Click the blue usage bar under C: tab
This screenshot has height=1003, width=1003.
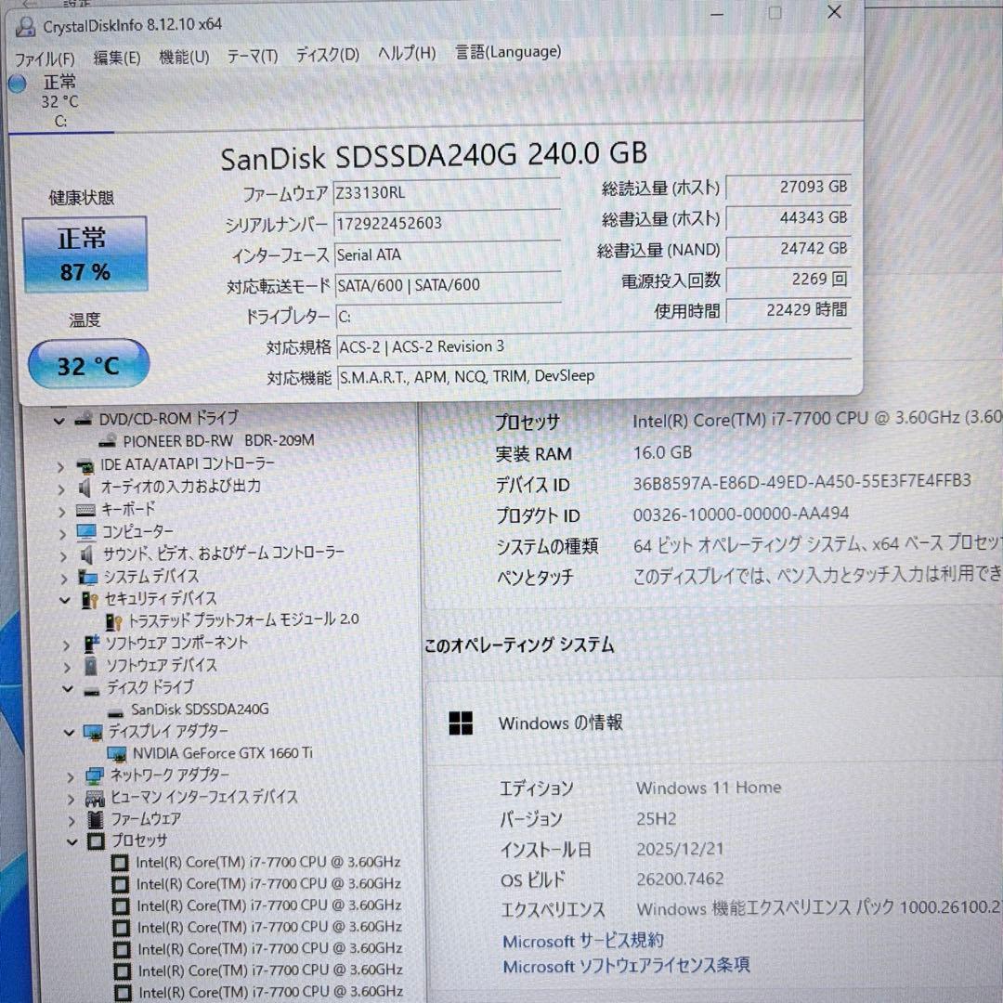click(x=62, y=130)
